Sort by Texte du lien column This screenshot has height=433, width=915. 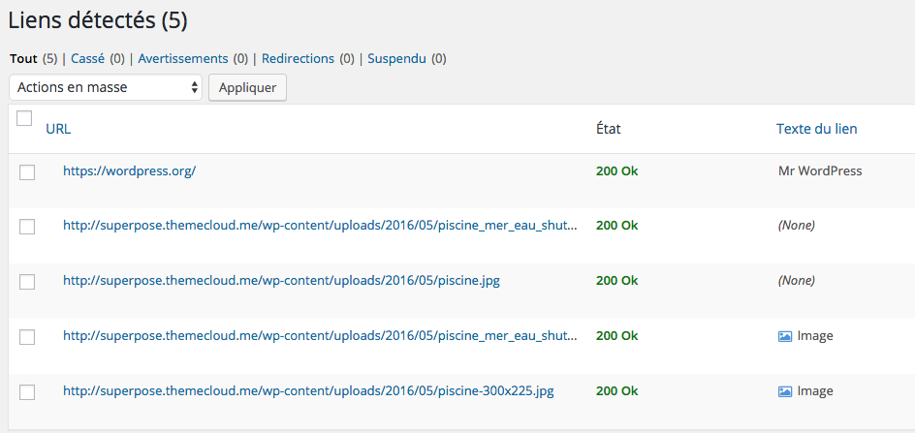point(817,129)
